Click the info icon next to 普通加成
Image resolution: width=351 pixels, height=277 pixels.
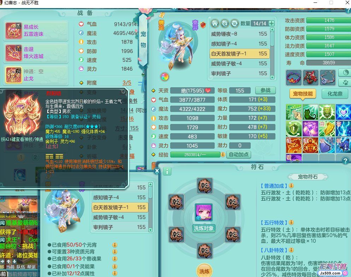click(x=291, y=185)
